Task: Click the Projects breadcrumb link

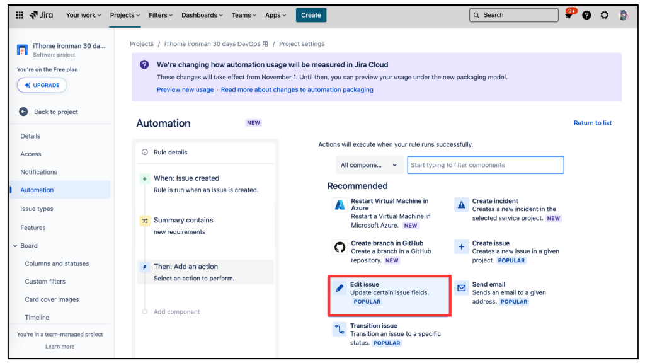Action: [142, 44]
